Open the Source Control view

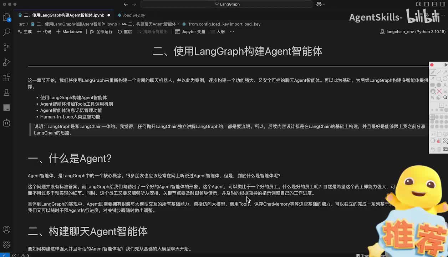[6, 47]
